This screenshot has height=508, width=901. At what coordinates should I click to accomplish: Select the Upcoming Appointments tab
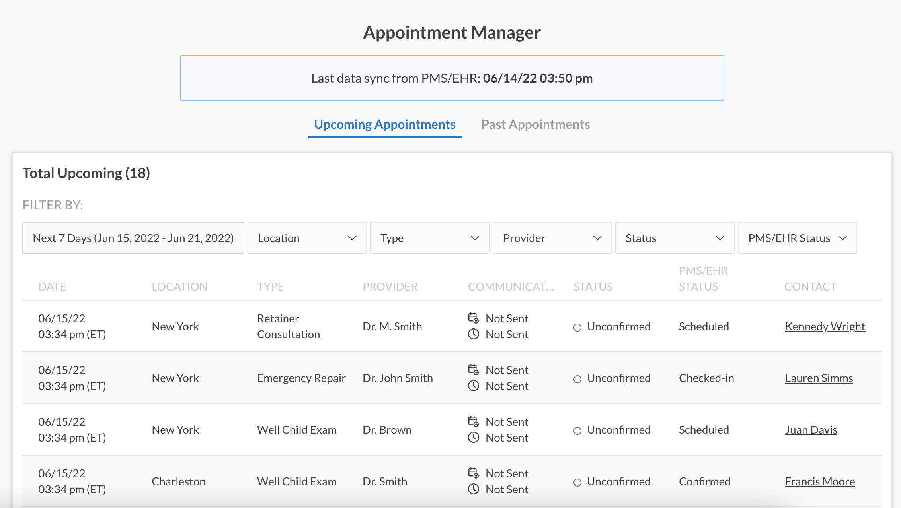coord(384,124)
